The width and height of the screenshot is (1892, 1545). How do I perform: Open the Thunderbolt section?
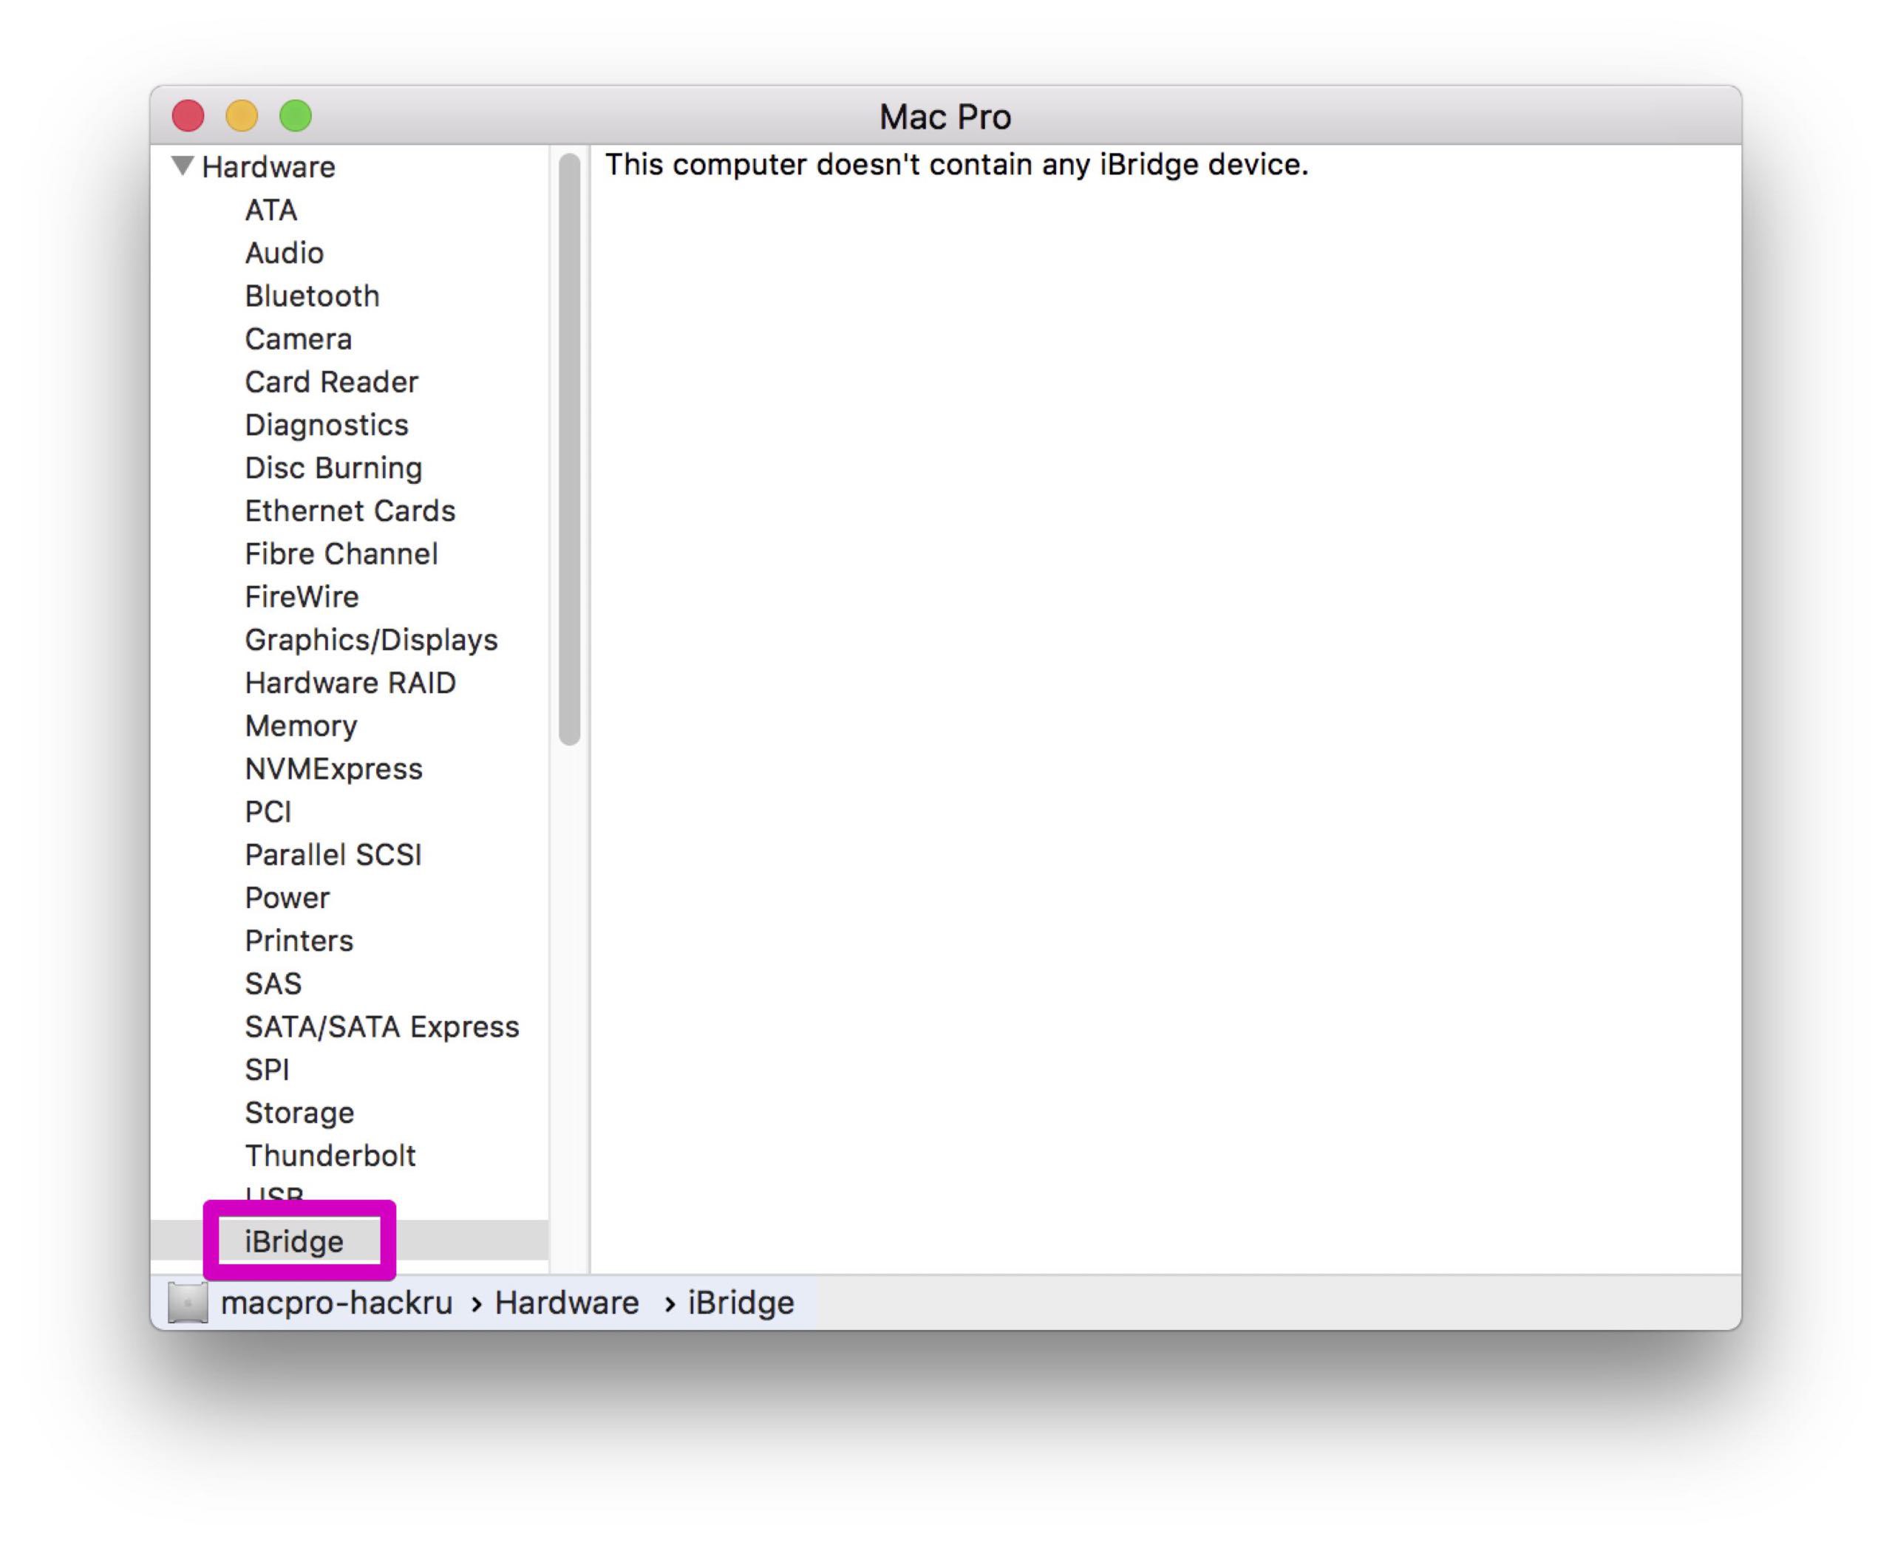tap(330, 1156)
